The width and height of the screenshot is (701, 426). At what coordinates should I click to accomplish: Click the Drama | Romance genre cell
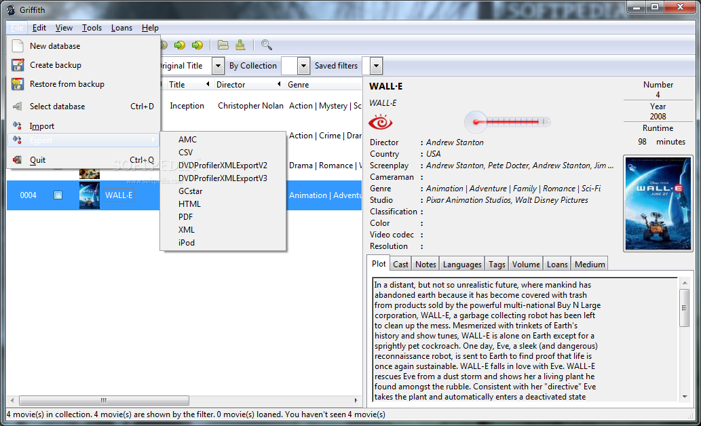326,166
